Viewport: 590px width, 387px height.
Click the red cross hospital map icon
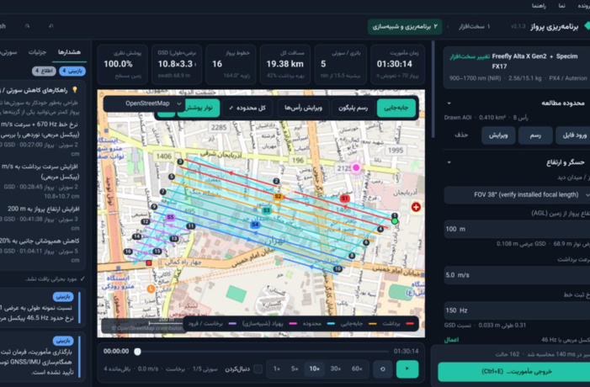click(416, 207)
